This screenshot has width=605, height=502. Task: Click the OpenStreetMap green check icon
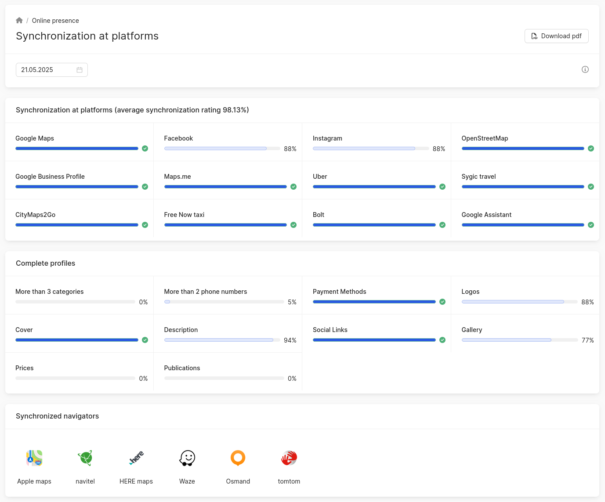pyautogui.click(x=591, y=148)
